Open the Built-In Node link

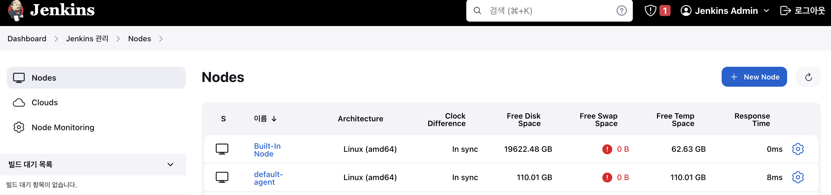point(268,150)
